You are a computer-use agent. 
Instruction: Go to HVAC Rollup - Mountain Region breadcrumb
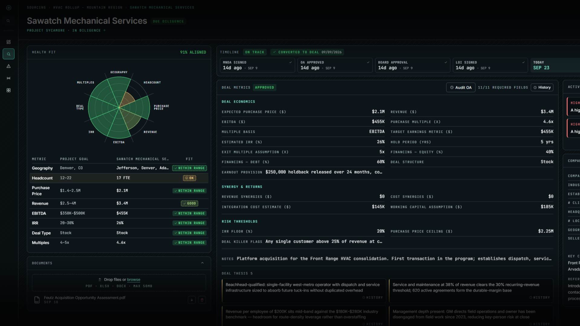[88, 8]
